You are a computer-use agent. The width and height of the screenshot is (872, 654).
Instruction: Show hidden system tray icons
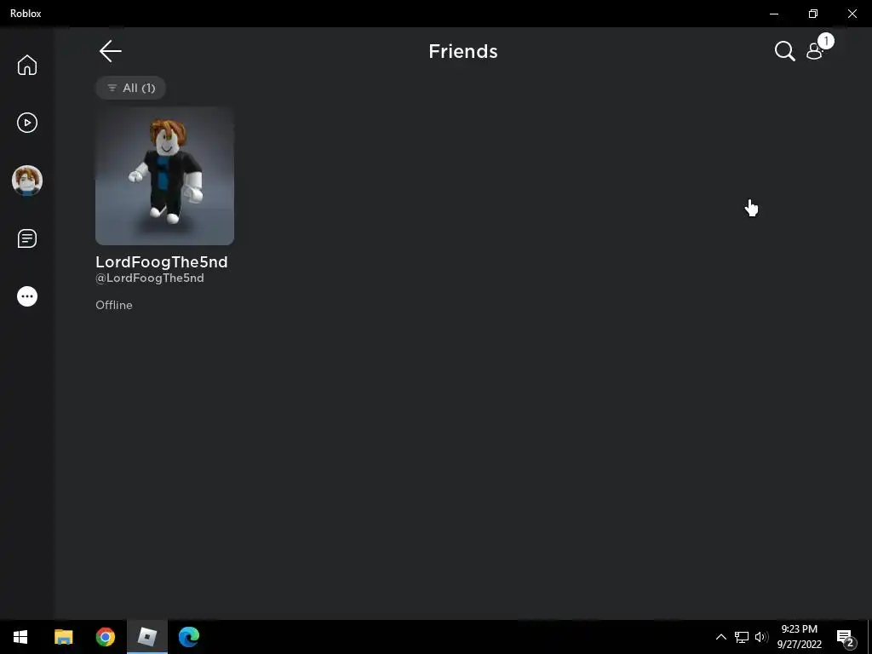click(720, 637)
